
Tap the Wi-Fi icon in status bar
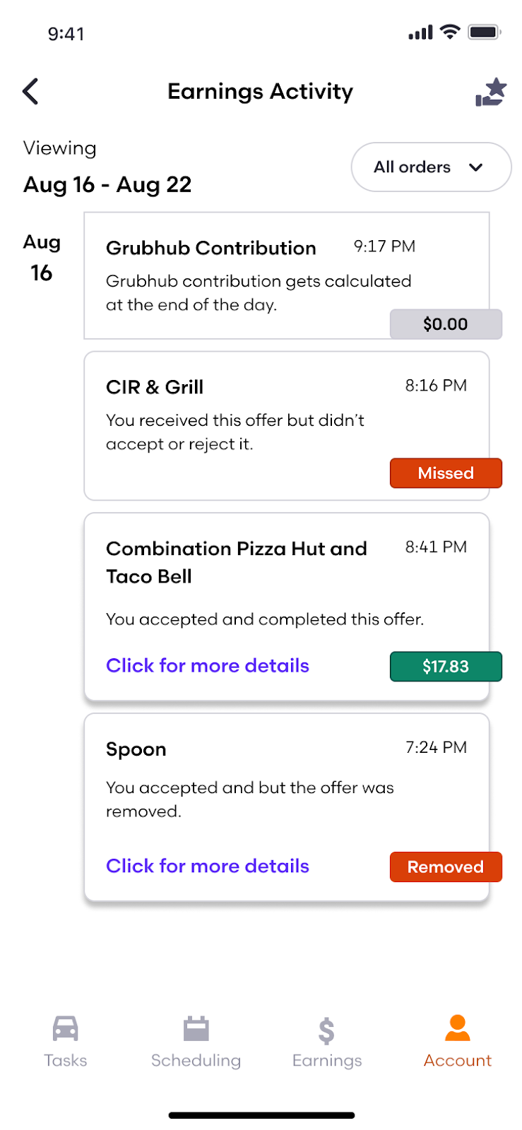pyautogui.click(x=449, y=32)
